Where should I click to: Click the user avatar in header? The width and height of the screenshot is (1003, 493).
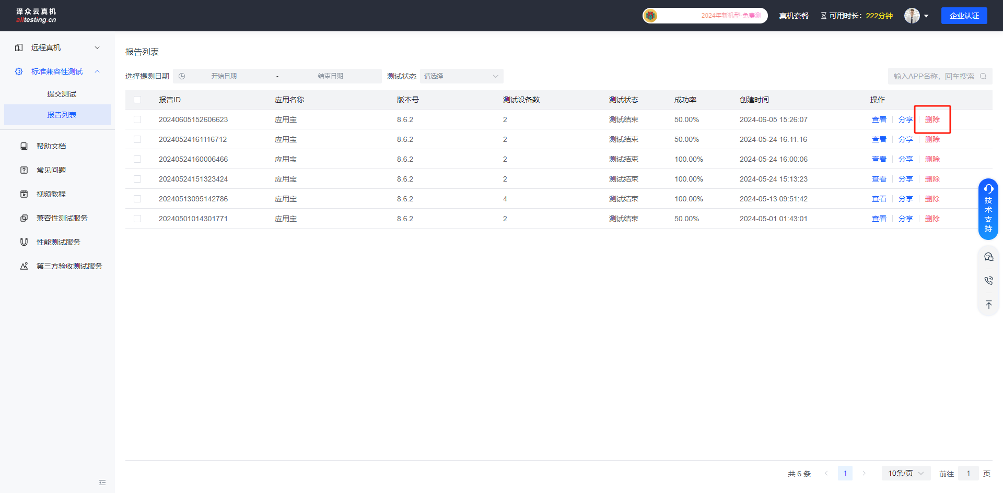pyautogui.click(x=912, y=16)
